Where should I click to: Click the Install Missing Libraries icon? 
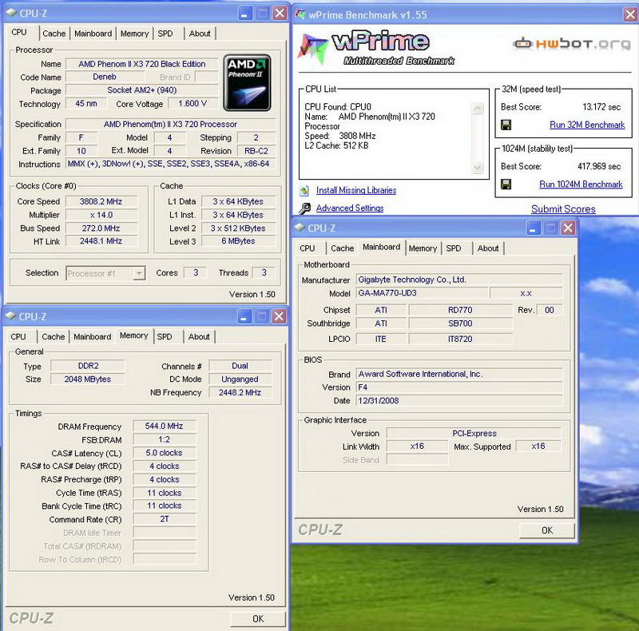tap(304, 190)
